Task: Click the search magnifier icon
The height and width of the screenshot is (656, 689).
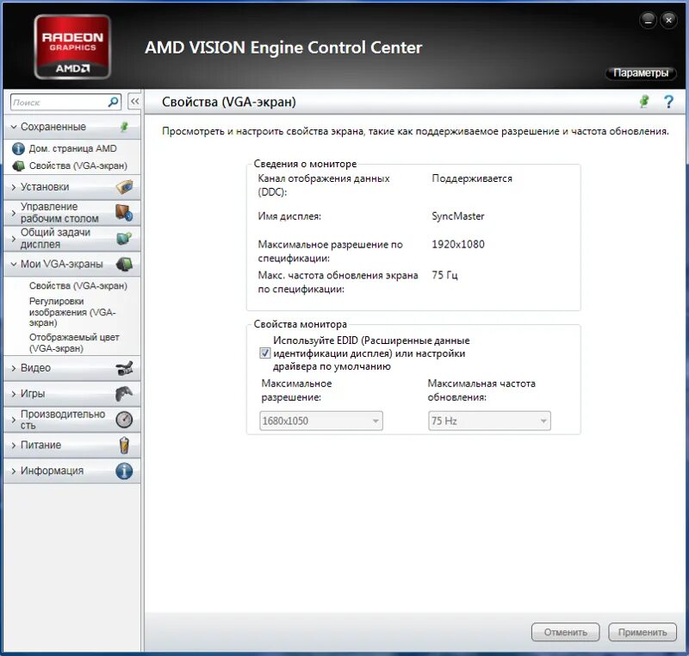Action: (113, 102)
